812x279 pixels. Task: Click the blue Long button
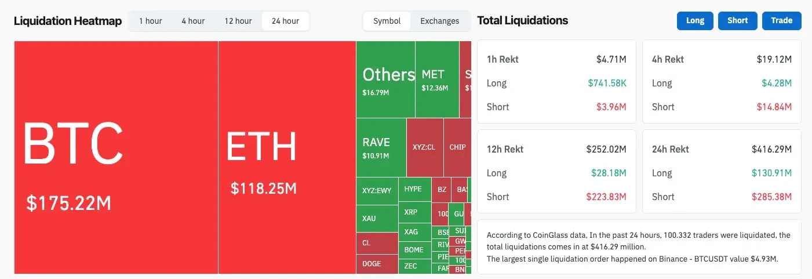pos(695,20)
